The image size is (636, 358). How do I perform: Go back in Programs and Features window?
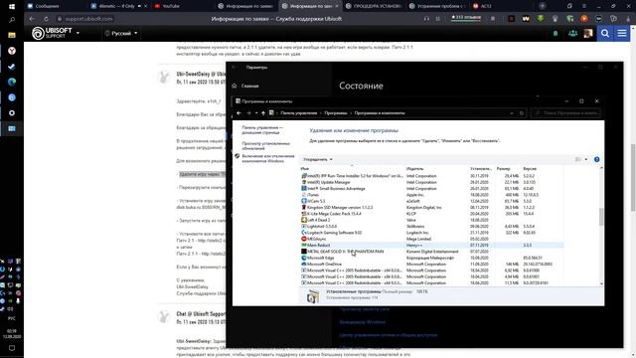(x=238, y=113)
